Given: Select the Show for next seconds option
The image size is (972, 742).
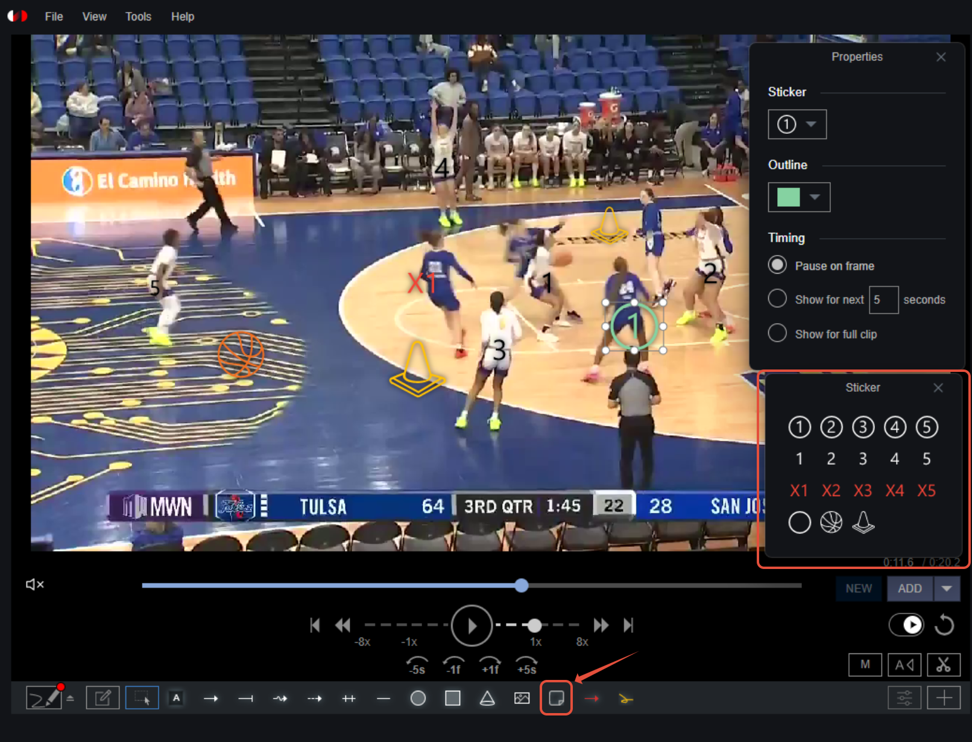Looking at the screenshot, I should click(x=777, y=299).
